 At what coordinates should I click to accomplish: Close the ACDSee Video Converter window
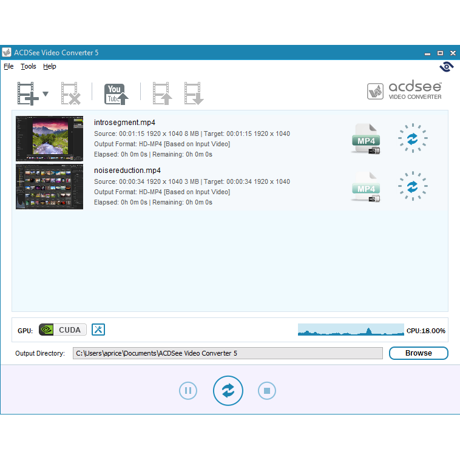(453, 53)
